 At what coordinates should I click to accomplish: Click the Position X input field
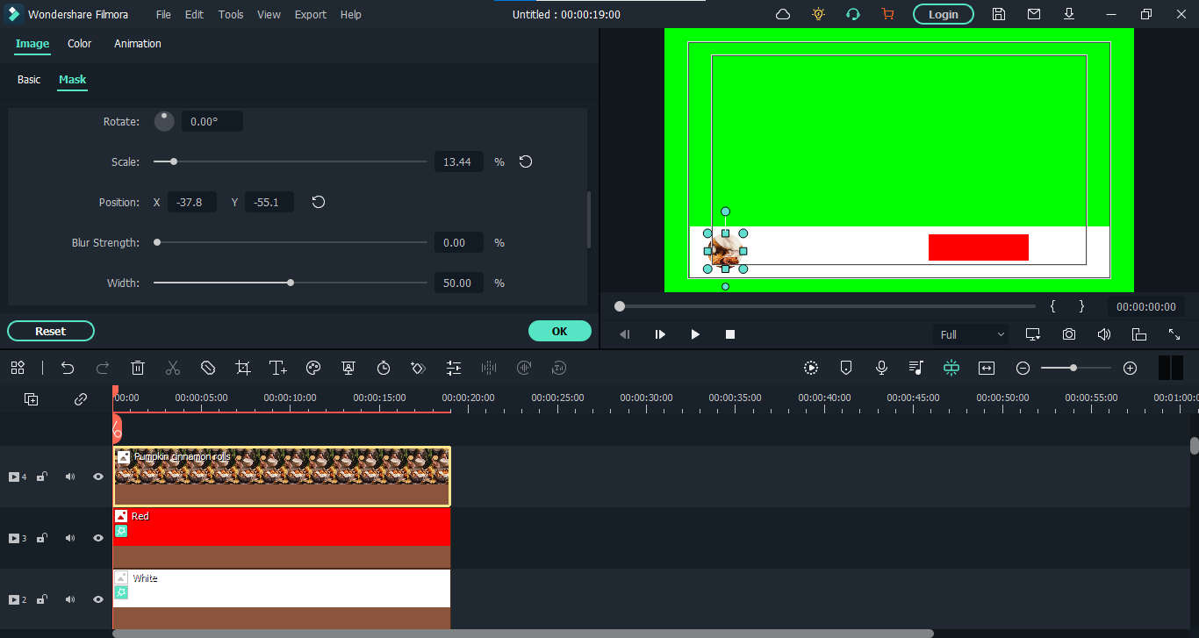pos(192,202)
